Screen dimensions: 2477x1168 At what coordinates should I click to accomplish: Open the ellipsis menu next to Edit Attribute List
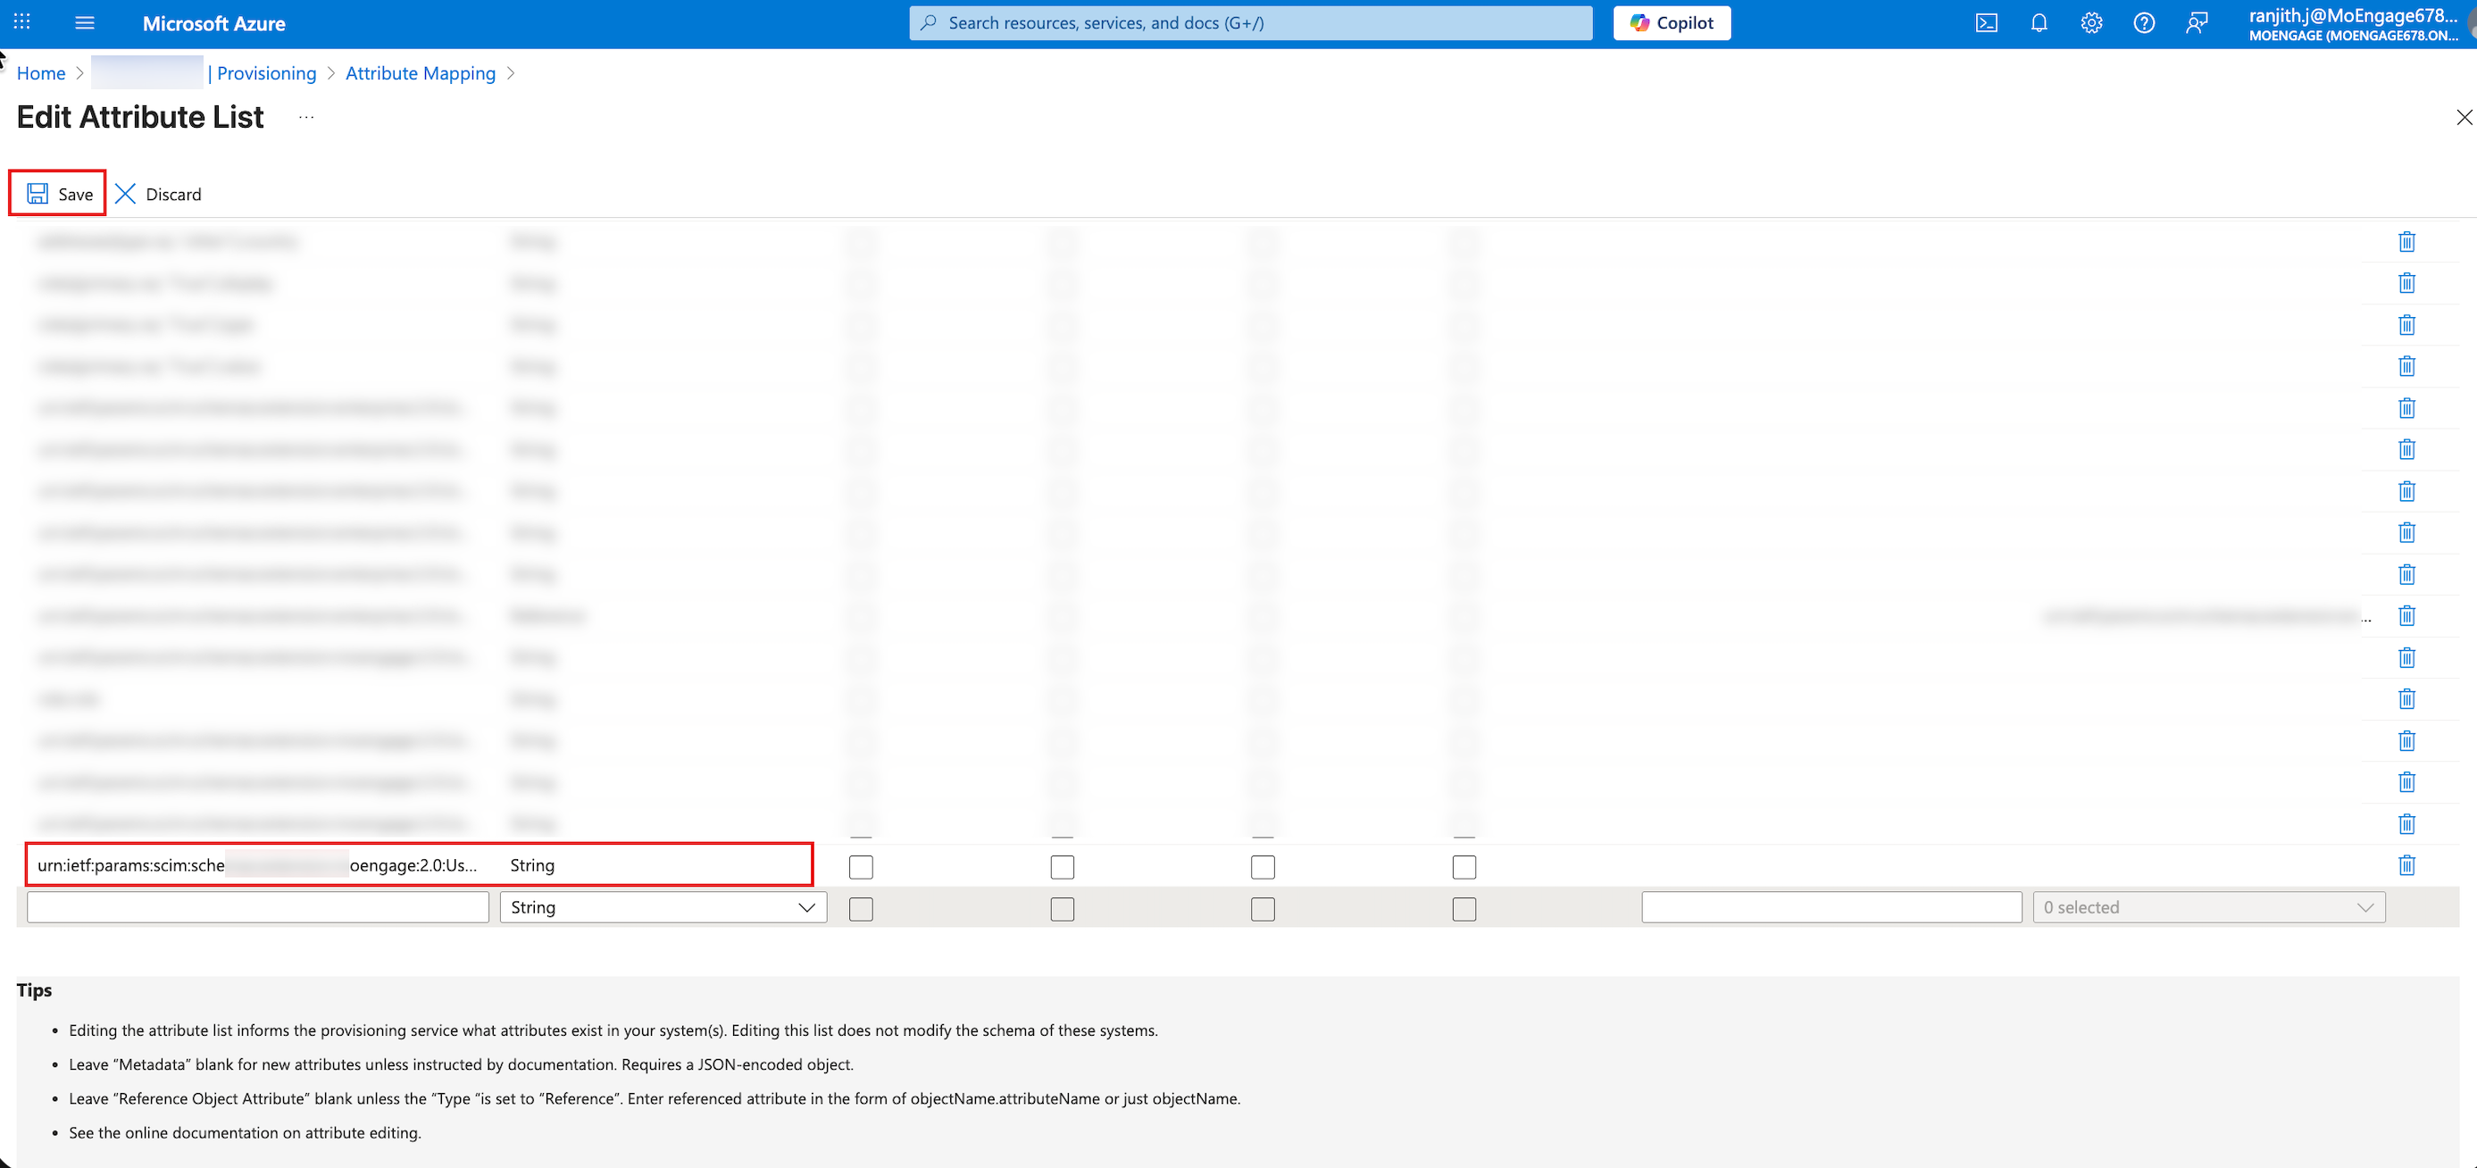(x=305, y=117)
